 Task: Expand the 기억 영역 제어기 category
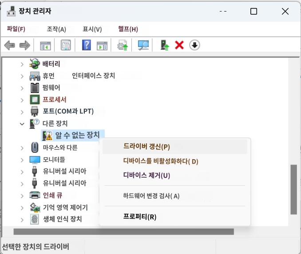(22, 208)
